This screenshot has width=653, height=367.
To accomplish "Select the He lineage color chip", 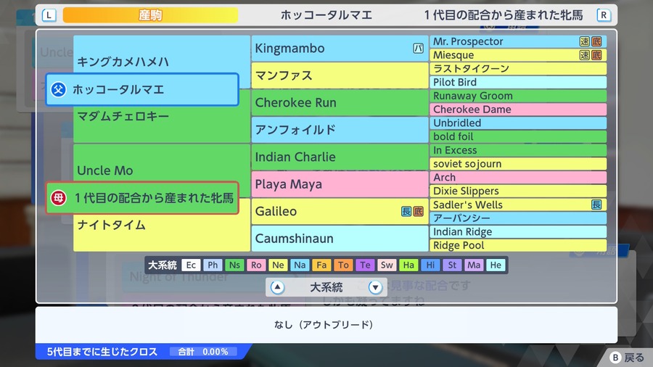I will coord(496,265).
